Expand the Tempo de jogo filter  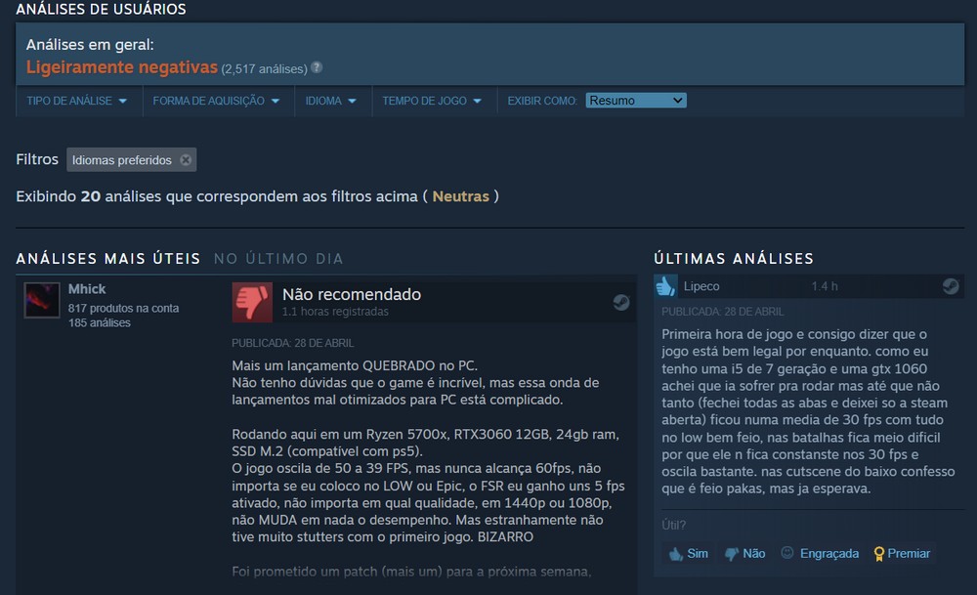pos(432,101)
